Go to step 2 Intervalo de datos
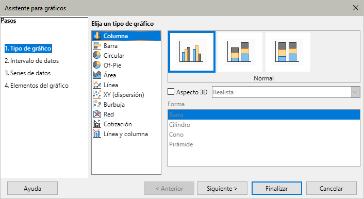The image size is (364, 199). tap(32, 61)
